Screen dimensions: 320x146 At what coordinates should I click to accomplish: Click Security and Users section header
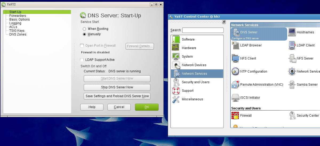point(246,108)
